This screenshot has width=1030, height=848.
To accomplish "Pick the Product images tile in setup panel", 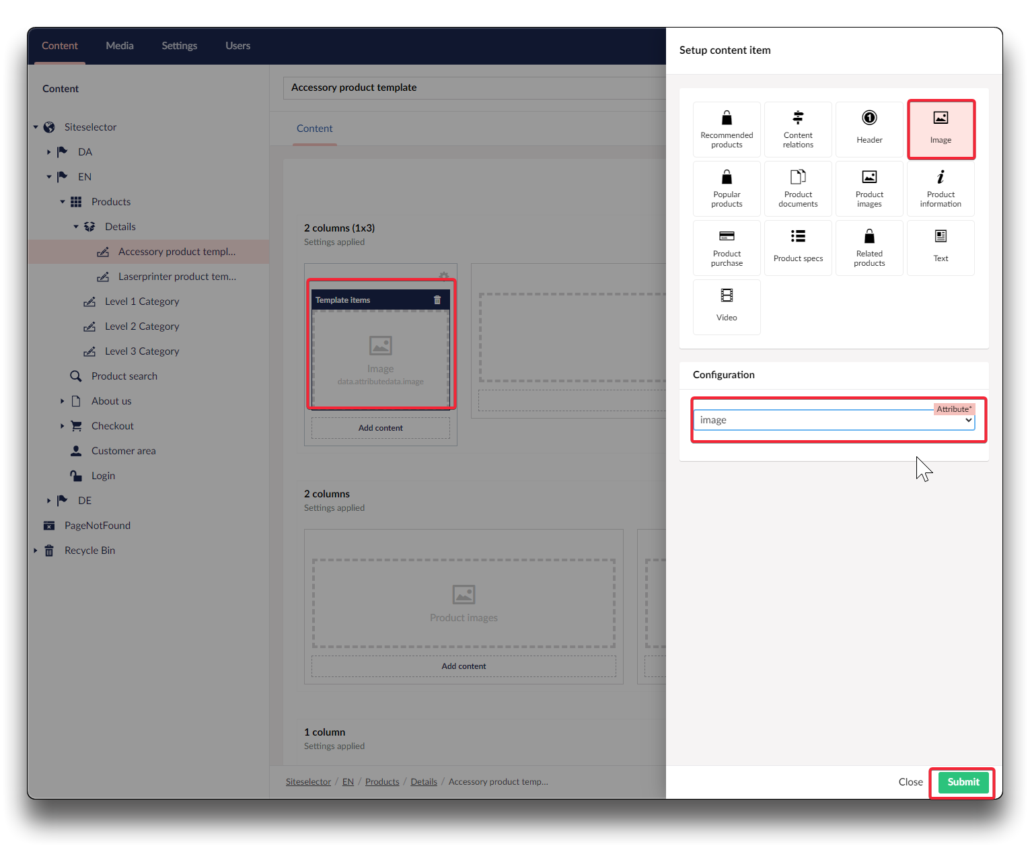I will [x=869, y=188].
